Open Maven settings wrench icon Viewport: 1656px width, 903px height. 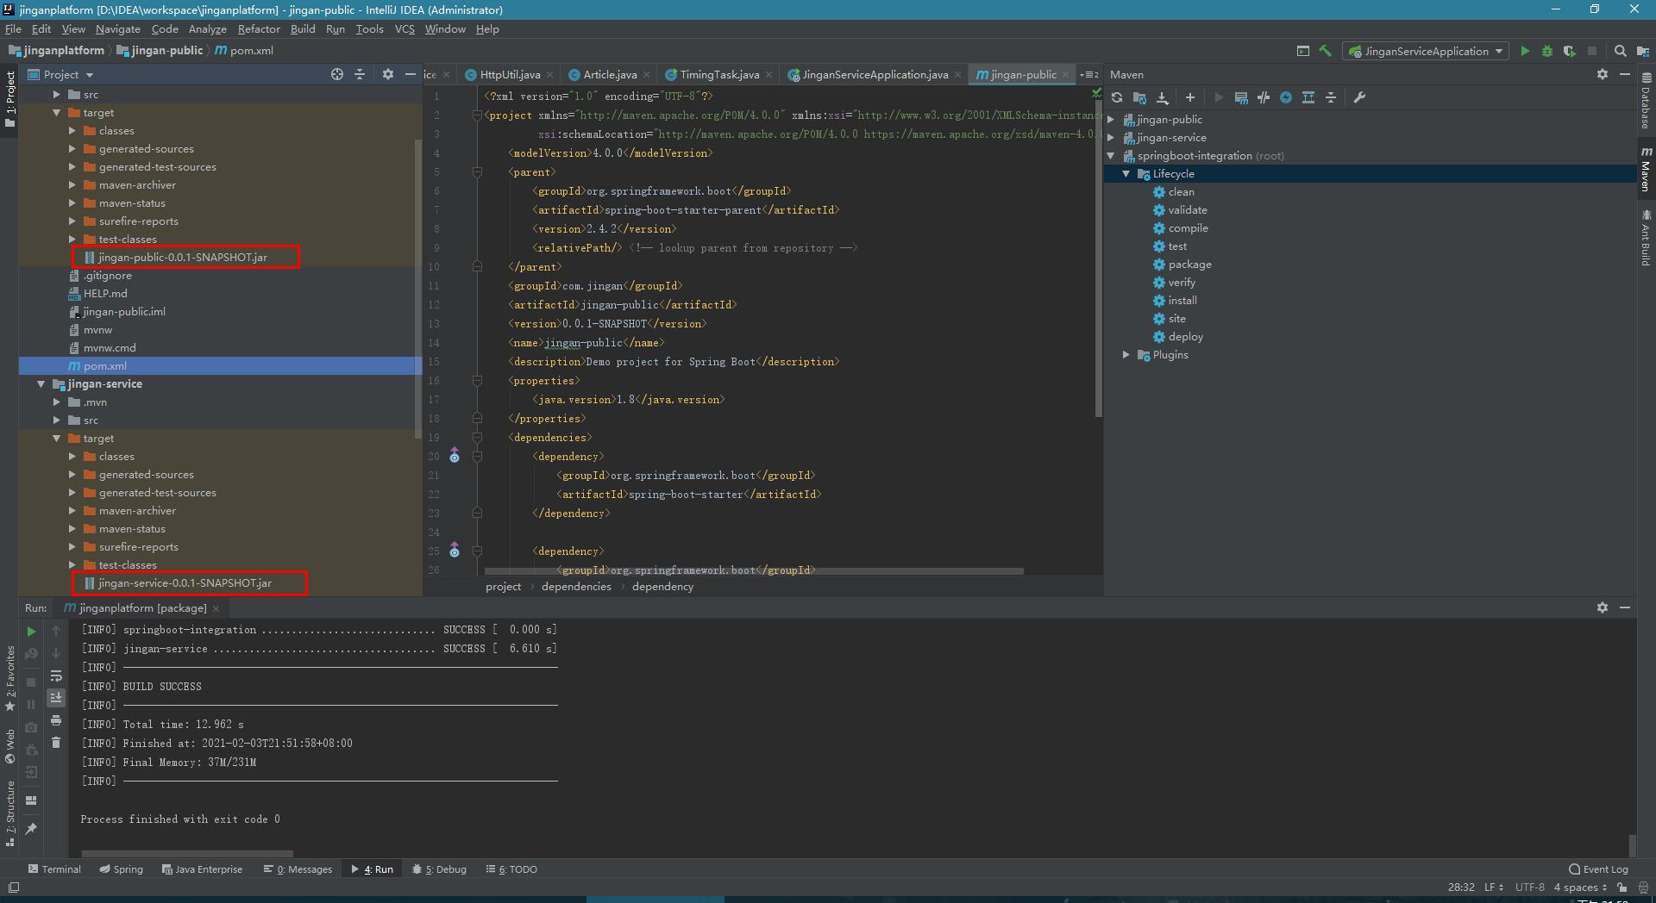pyautogui.click(x=1359, y=97)
